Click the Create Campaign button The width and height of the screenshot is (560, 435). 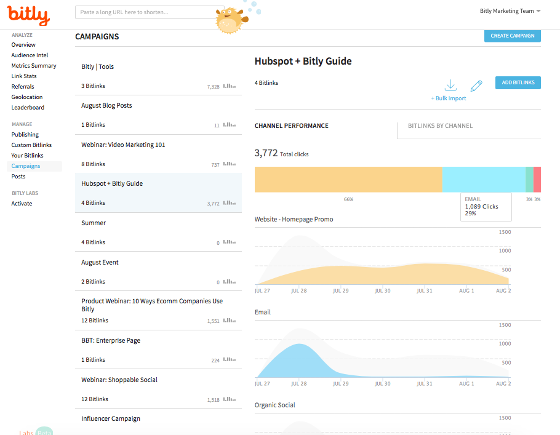[x=512, y=36]
